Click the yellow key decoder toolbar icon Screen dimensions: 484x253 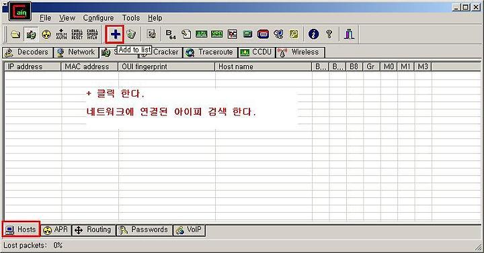pos(294,34)
